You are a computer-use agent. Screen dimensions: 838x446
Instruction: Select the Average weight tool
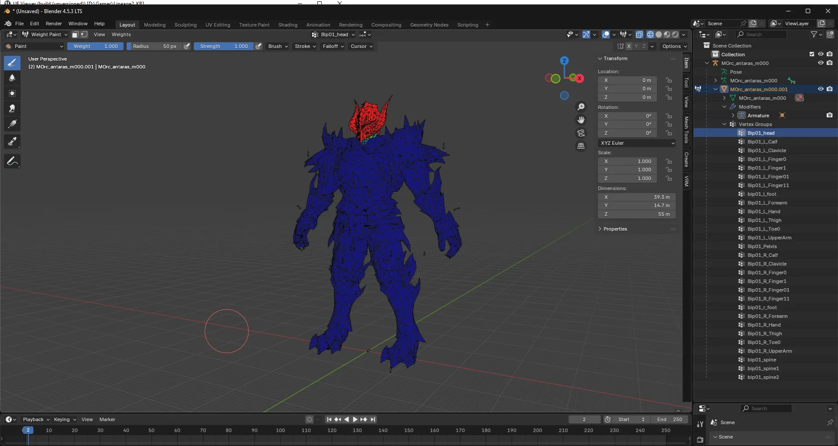(x=12, y=93)
